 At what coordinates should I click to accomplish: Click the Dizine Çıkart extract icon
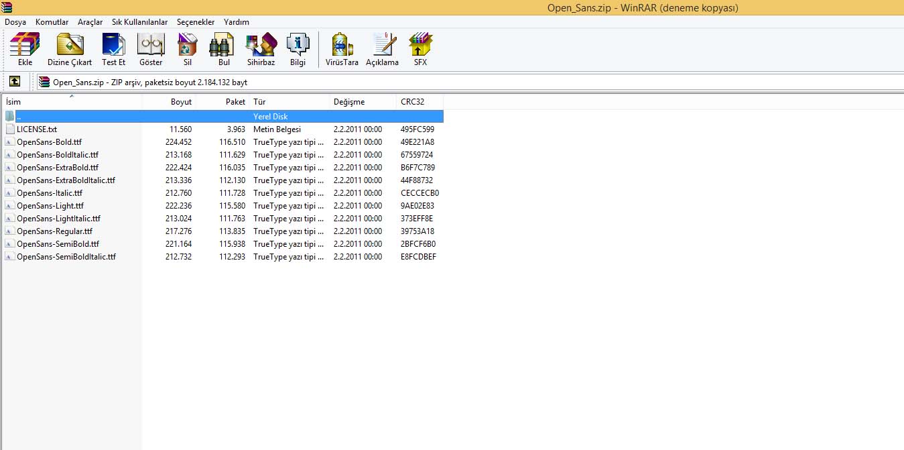70,49
